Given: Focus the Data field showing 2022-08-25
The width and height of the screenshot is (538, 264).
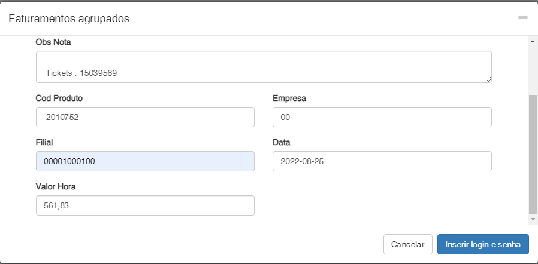Looking at the screenshot, I should [382, 161].
